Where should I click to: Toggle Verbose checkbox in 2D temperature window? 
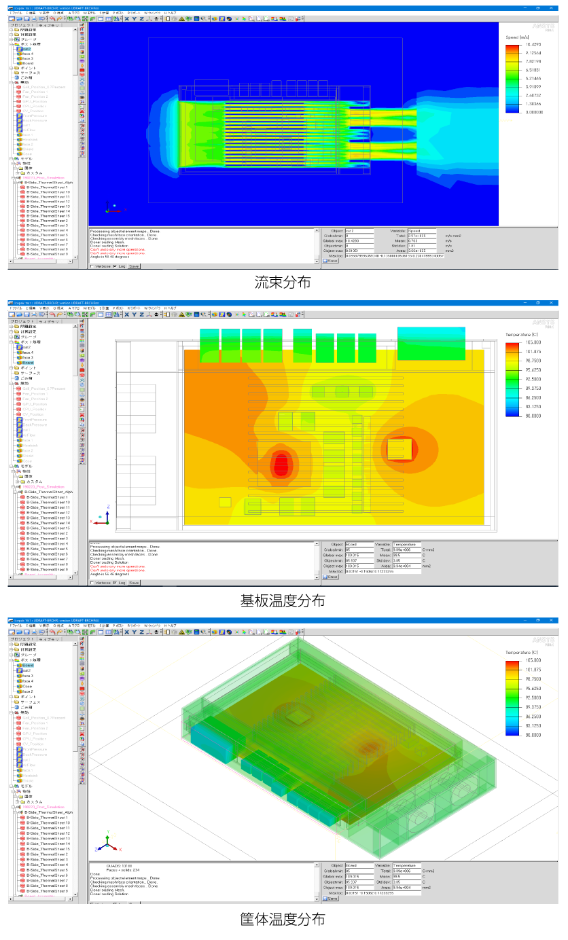92,582
